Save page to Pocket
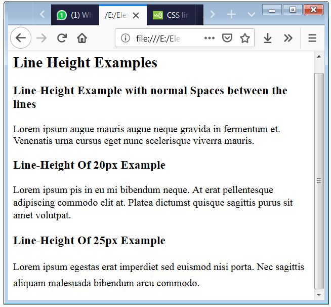This screenshot has height=307, width=331. click(x=227, y=39)
